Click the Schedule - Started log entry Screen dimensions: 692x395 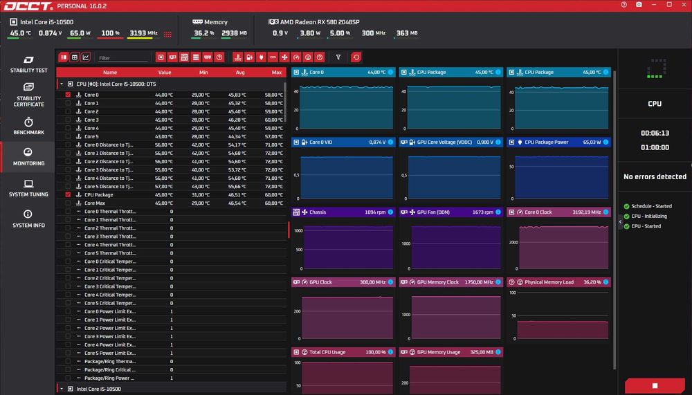click(x=651, y=206)
